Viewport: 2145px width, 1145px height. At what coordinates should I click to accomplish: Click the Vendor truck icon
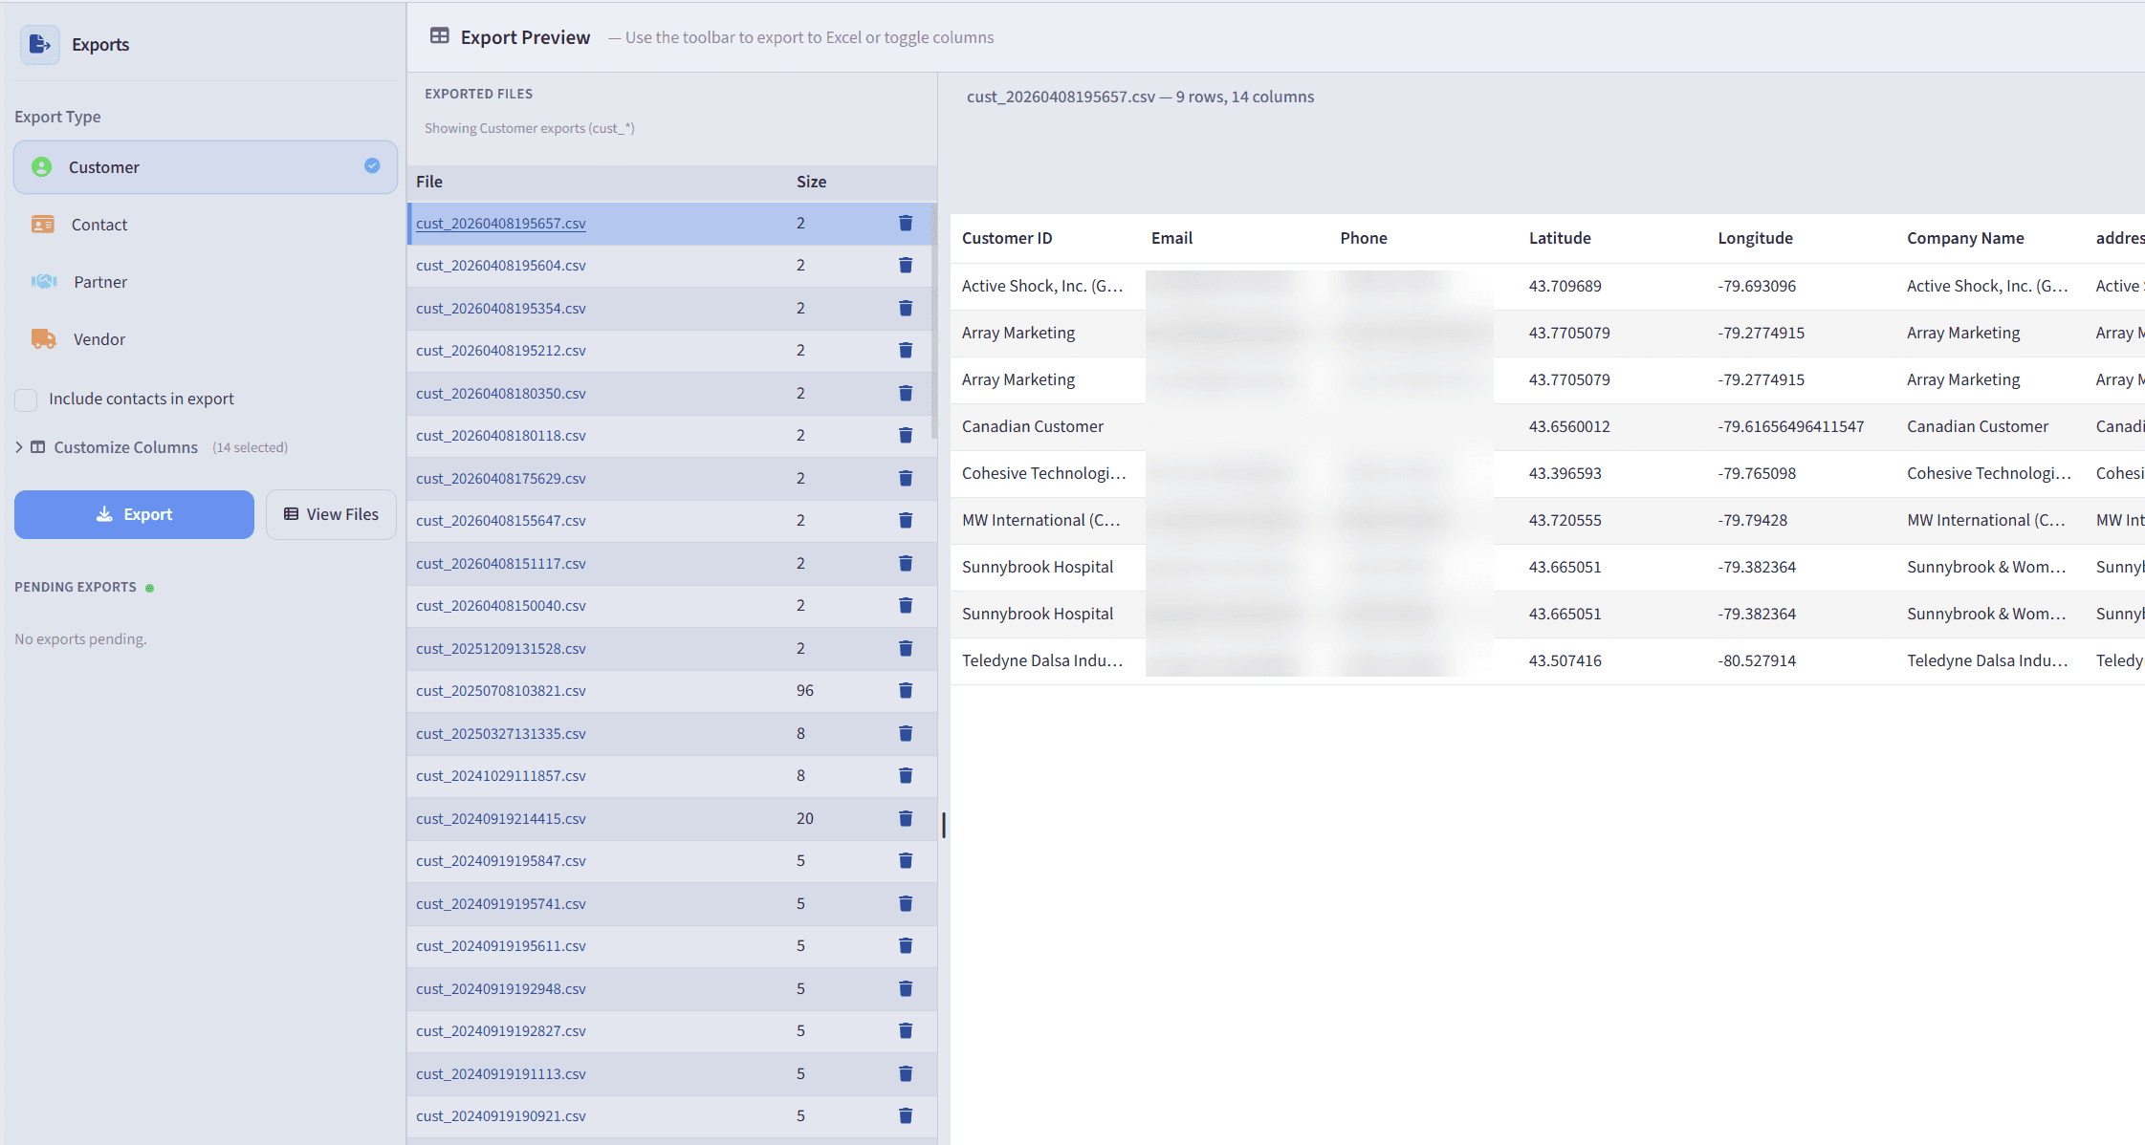(44, 338)
